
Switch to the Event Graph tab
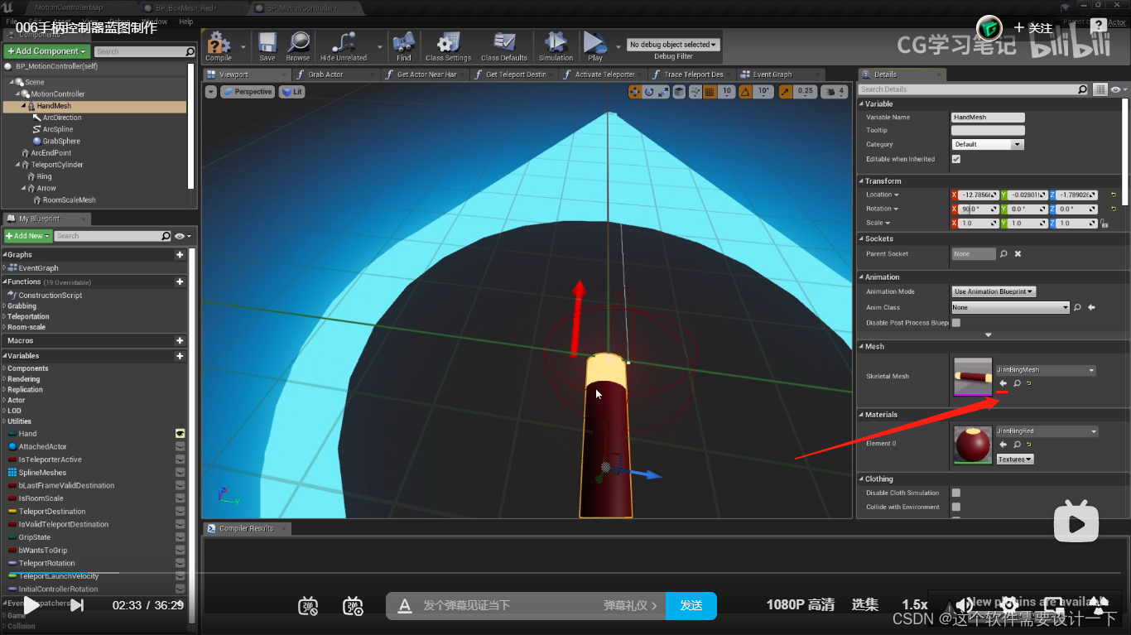point(772,75)
